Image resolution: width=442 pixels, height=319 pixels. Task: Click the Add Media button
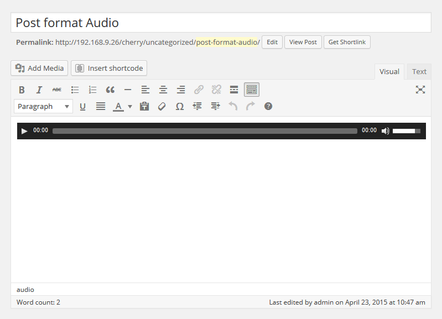(39, 68)
